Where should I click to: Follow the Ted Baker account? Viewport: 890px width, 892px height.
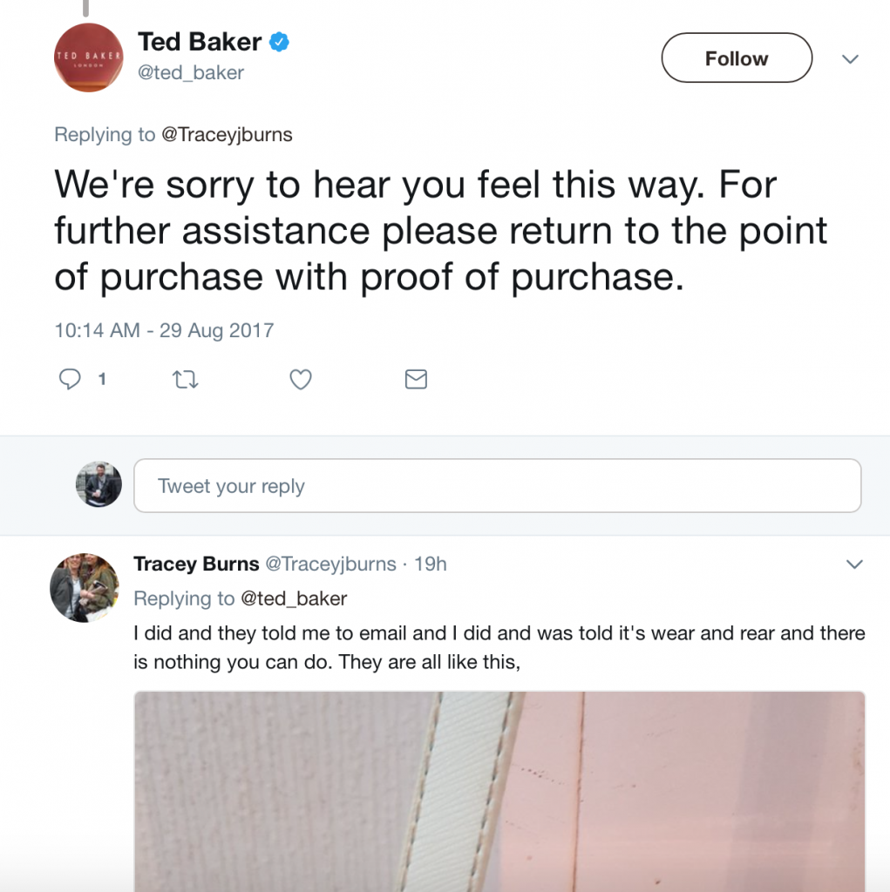pos(737,58)
